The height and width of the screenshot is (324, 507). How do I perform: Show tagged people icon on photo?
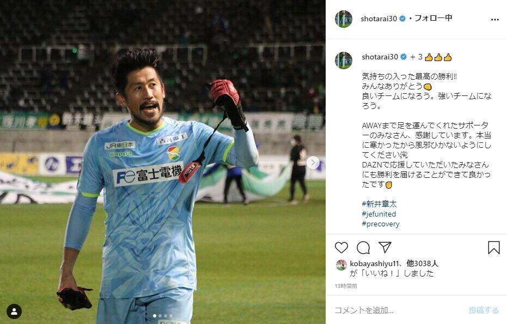coord(14,311)
